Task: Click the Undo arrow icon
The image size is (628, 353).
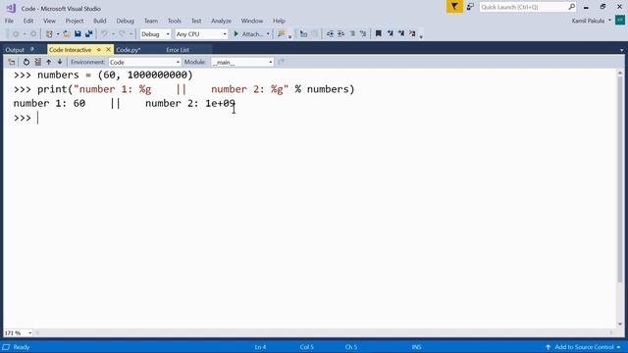Action: click(x=105, y=34)
